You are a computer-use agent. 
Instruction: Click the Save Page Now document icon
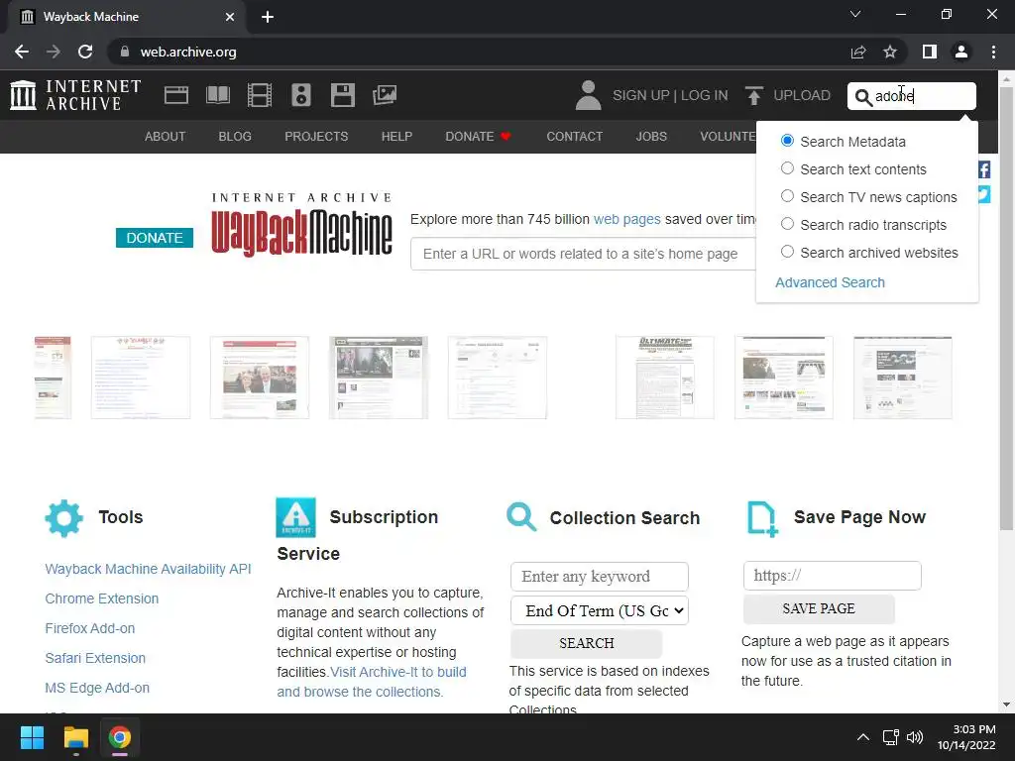click(762, 518)
